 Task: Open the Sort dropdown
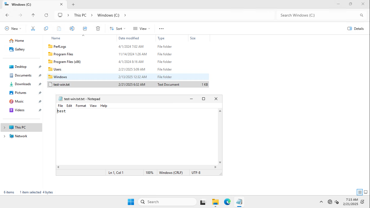click(x=117, y=28)
